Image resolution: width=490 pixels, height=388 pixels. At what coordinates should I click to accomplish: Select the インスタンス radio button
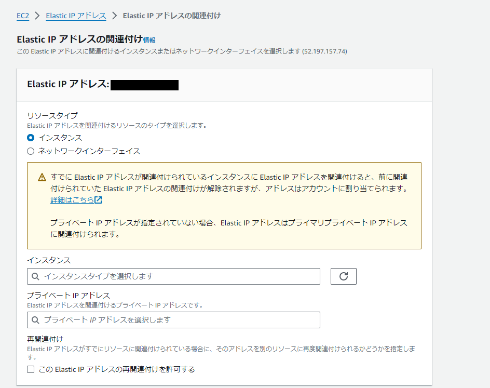pyautogui.click(x=31, y=138)
